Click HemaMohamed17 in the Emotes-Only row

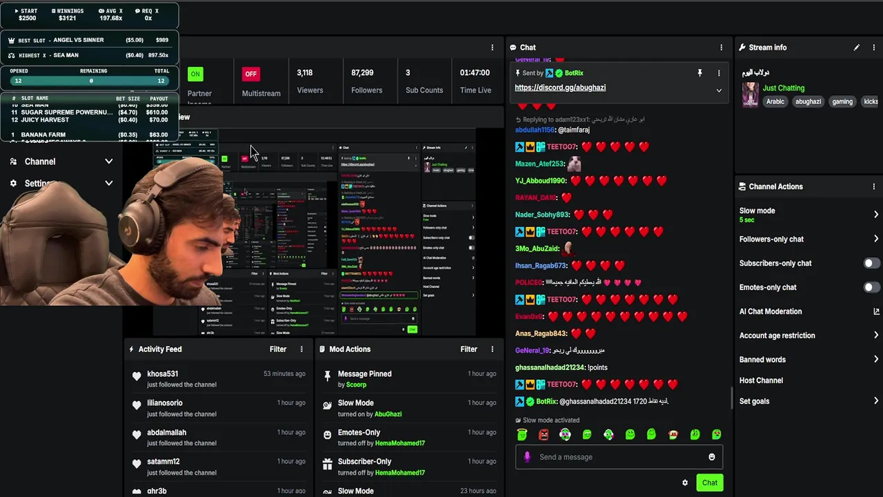[400, 443]
